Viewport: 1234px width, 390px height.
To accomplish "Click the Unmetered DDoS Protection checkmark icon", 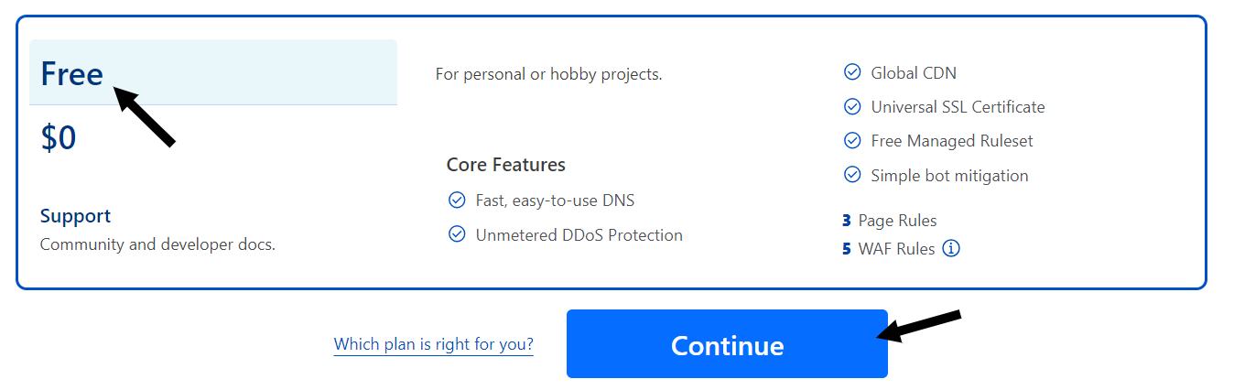I will tap(457, 234).
